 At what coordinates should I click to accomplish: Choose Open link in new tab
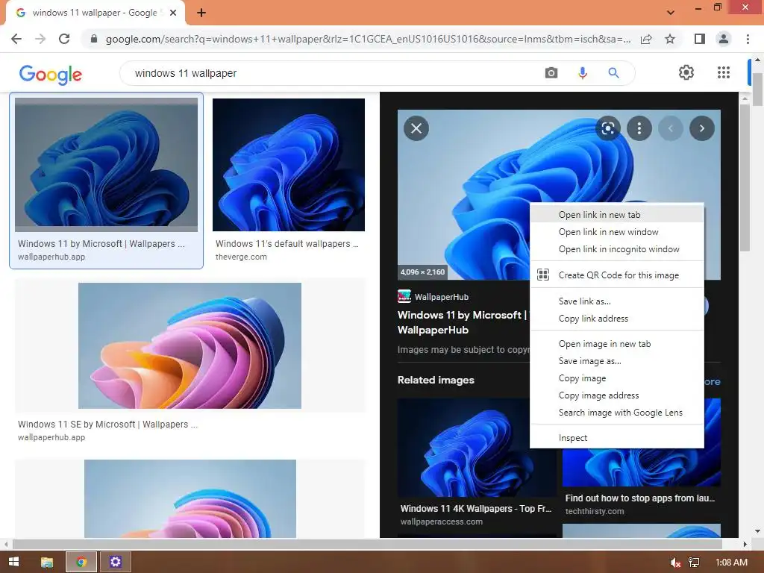(x=617, y=215)
